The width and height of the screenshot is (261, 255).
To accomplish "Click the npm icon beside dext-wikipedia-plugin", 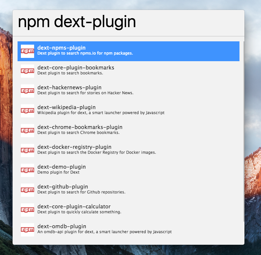I will coord(27,111).
